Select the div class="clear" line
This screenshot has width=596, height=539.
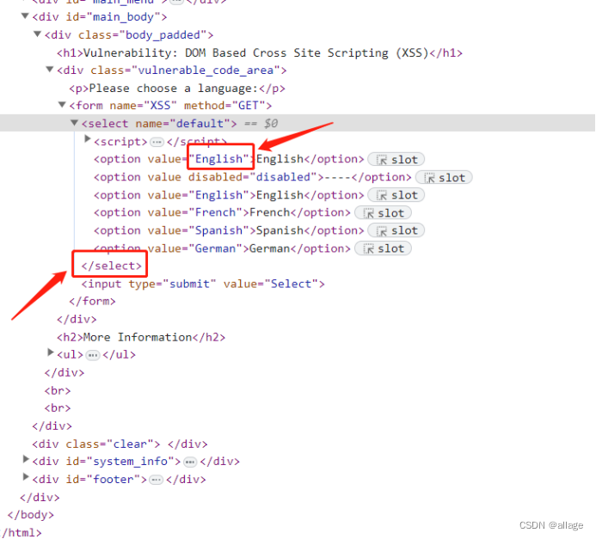pyautogui.click(x=120, y=444)
